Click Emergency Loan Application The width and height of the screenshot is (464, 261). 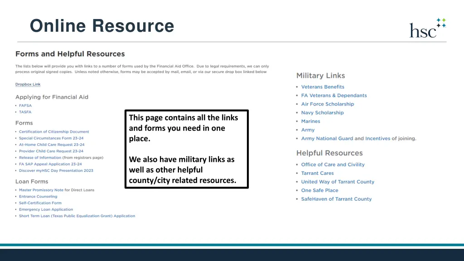tap(46, 209)
